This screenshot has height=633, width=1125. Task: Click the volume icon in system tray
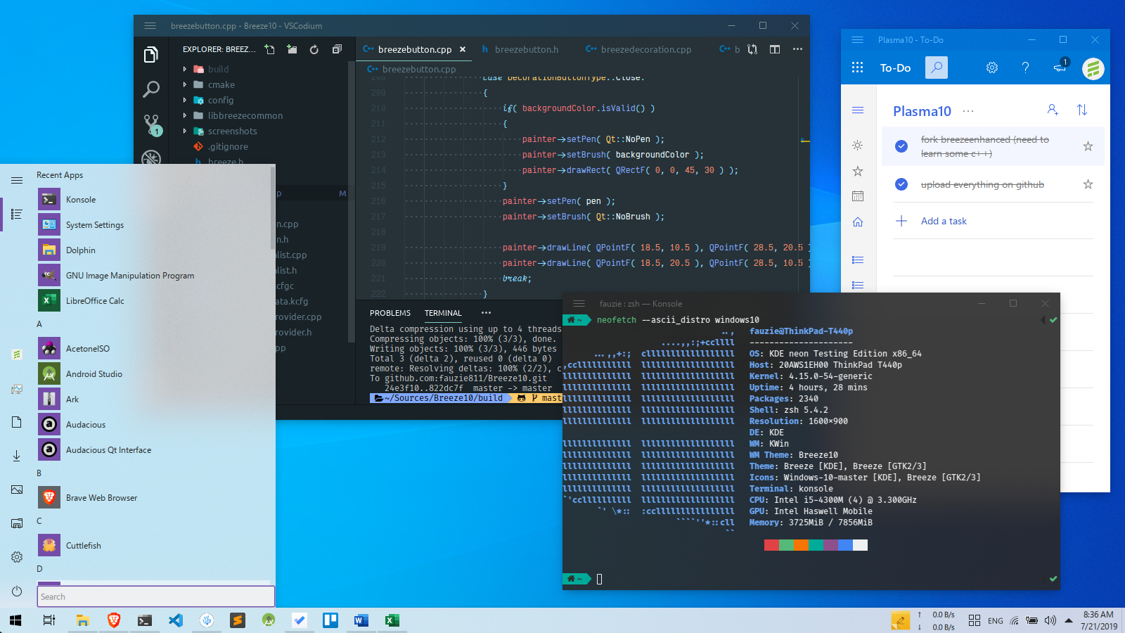[1050, 620]
